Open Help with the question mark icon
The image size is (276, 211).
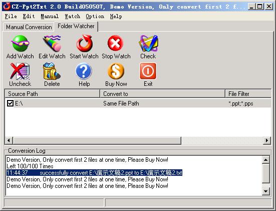tap(84, 71)
